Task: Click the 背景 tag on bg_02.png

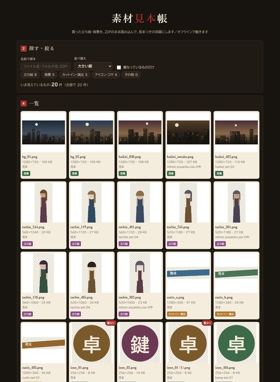Action: tap(74, 173)
